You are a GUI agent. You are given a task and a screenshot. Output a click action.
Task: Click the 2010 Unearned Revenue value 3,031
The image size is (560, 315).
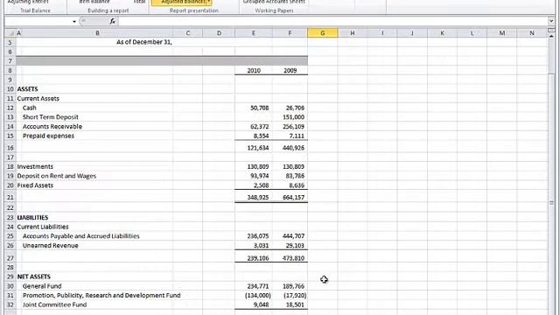click(x=261, y=245)
